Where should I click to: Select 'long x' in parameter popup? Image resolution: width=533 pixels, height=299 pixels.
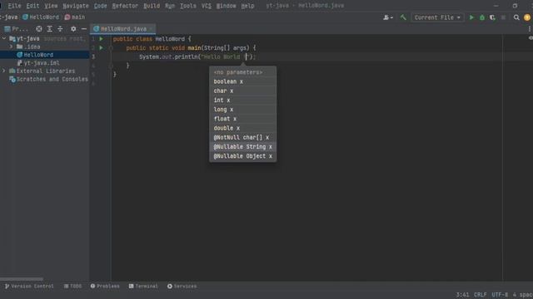(242, 110)
